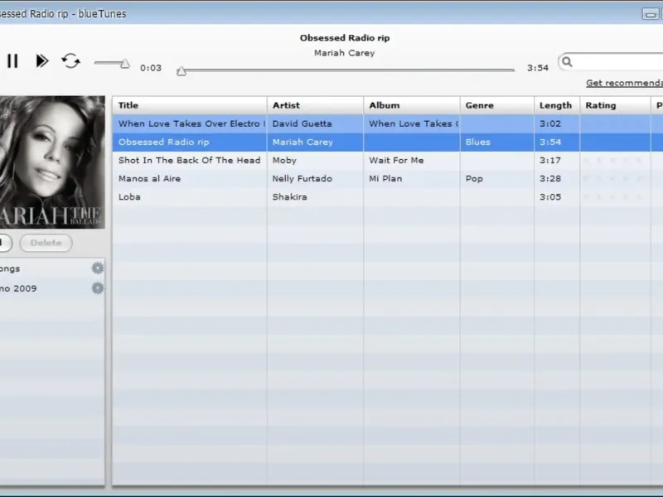
Task: Open settings gear for 2009 playlist
Action: (98, 288)
